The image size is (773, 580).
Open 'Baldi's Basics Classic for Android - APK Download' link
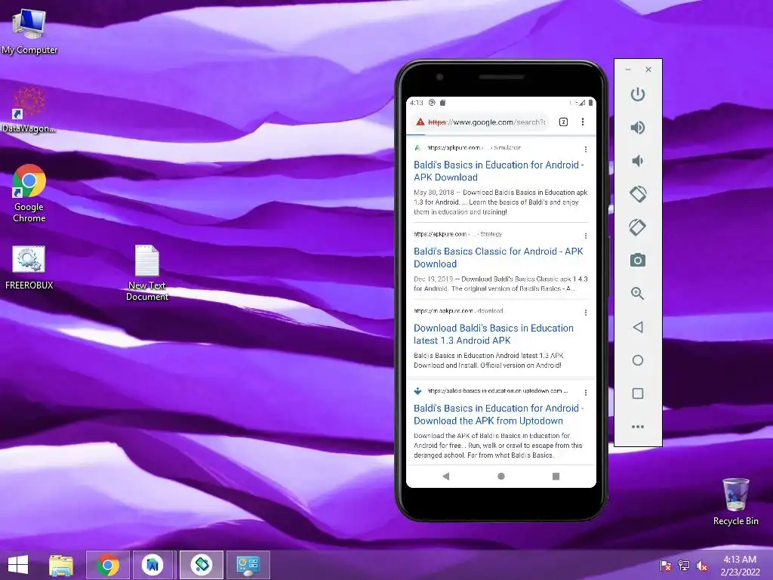click(x=498, y=258)
